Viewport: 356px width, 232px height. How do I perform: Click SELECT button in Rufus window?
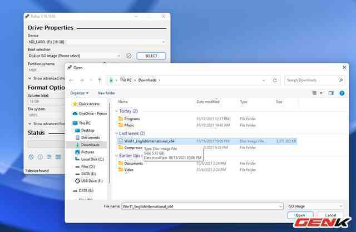pos(151,56)
